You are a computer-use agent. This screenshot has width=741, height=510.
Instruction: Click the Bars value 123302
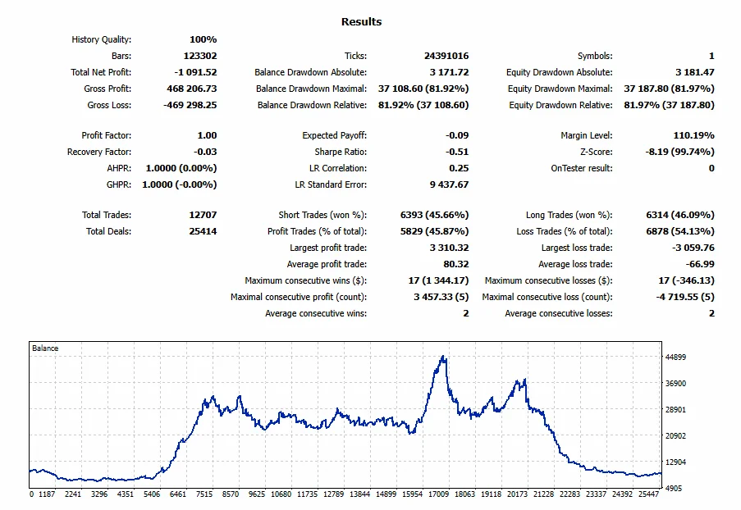200,56
